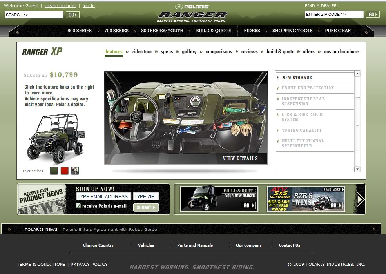Click the Type Email Address field
Screen dimensions: 386x274
coord(103,196)
